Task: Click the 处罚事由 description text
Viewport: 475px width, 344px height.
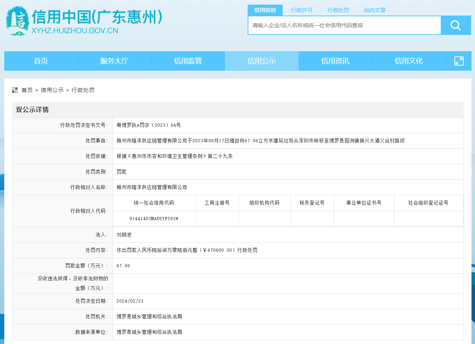Action: click(x=260, y=141)
